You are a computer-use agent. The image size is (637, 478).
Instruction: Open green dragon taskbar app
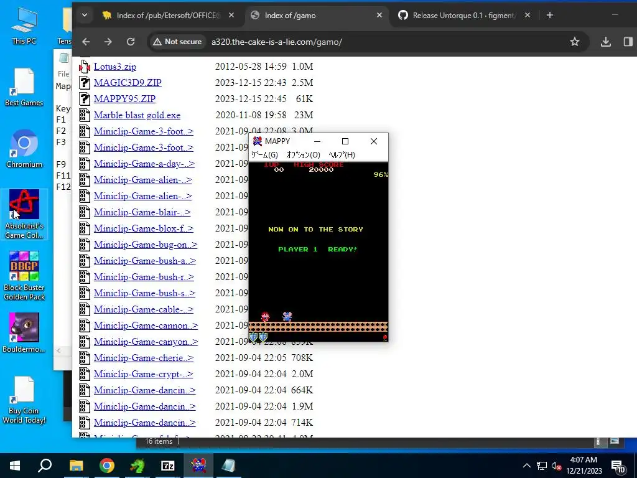coord(137,466)
